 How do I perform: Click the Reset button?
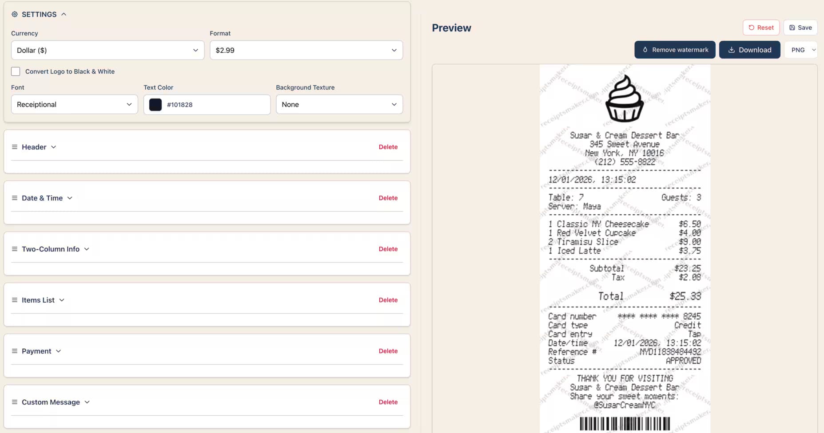click(x=761, y=28)
